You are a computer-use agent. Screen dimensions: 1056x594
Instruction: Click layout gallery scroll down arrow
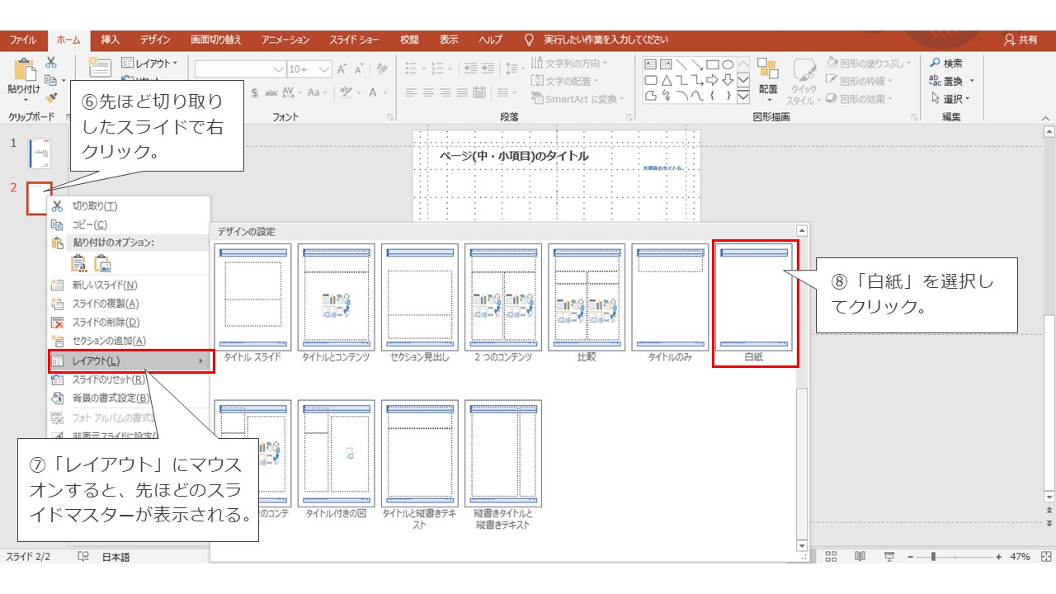(x=801, y=546)
